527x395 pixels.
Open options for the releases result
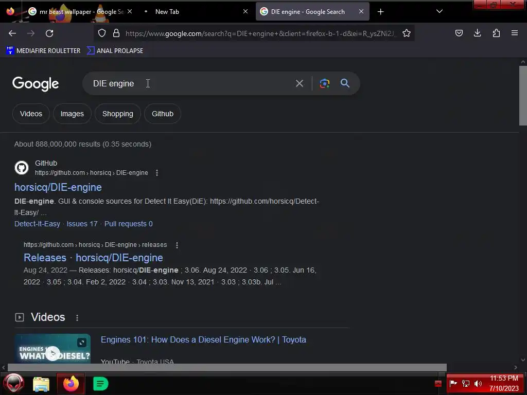[x=177, y=245]
